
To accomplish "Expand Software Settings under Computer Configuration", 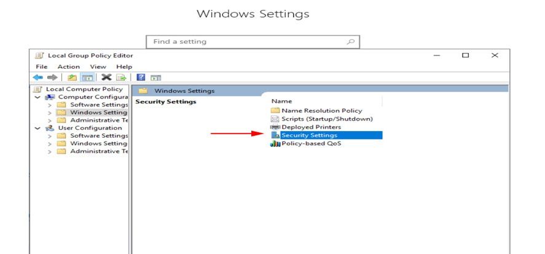I will pos(50,105).
